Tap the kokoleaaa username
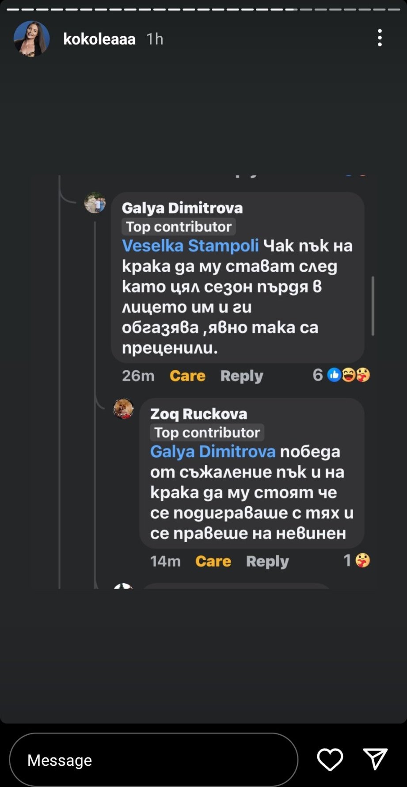This screenshot has height=787, width=407. pos(99,39)
